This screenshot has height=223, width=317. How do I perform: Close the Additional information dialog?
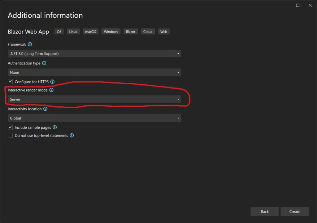click(x=310, y=5)
